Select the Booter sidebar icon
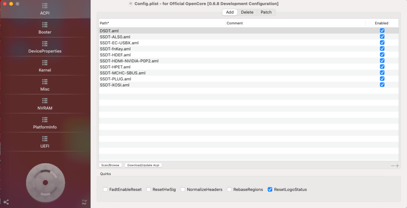Viewport: 407px width, 208px height. point(45,25)
